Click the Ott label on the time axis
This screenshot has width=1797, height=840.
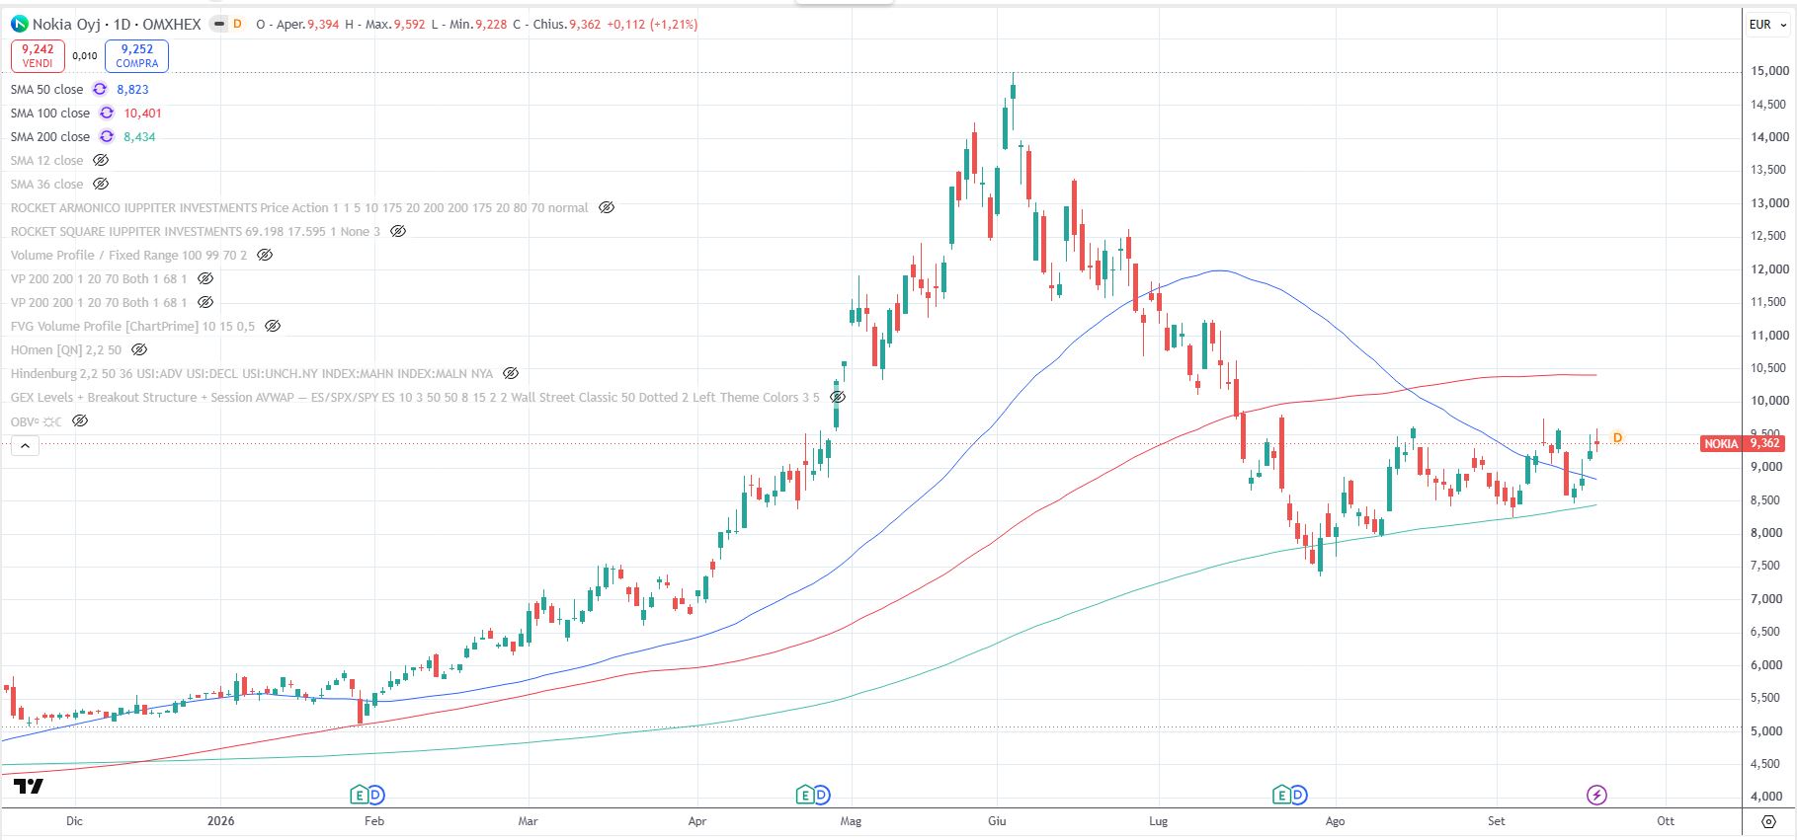tap(1666, 820)
